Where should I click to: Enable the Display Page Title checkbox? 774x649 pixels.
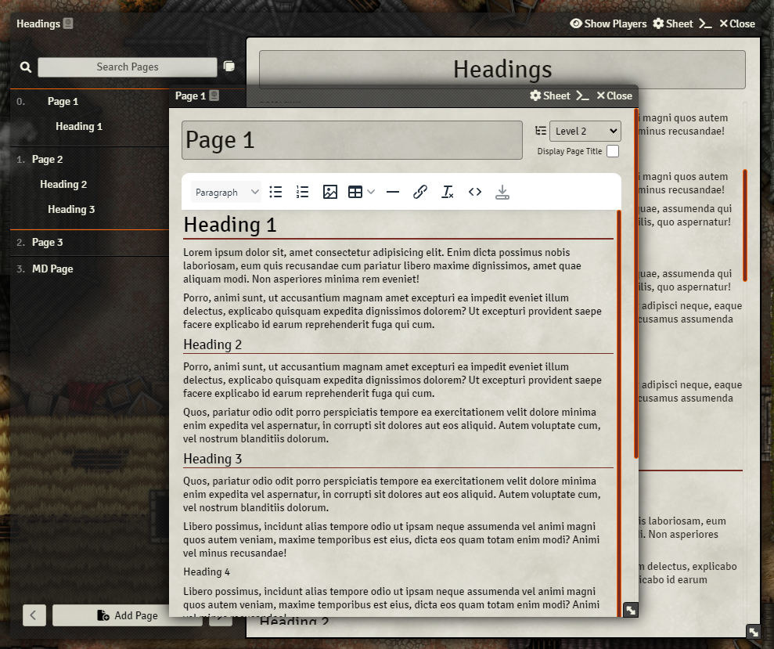[x=613, y=151]
